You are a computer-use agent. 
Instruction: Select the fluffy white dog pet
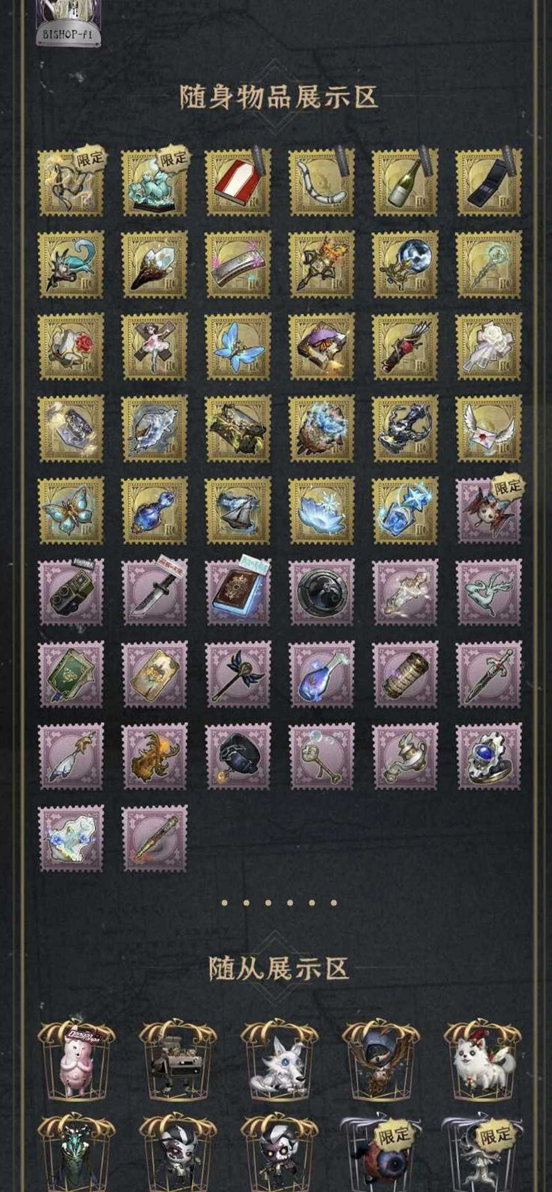click(x=482, y=1062)
